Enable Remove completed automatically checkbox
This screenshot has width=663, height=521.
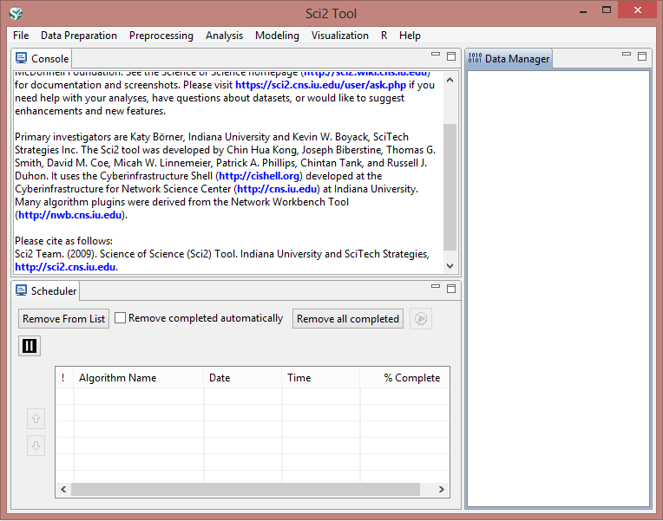coord(120,318)
